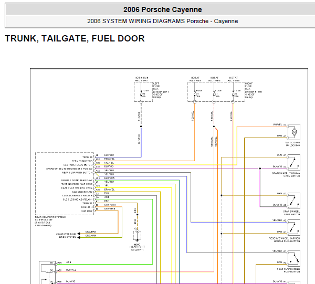
Task: Click the 'TRUNK, TAILGATE, FUEL DOOR' heading
Action: [x=75, y=38]
